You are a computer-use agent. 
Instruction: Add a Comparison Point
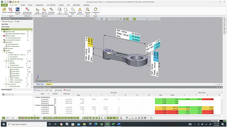73,11
